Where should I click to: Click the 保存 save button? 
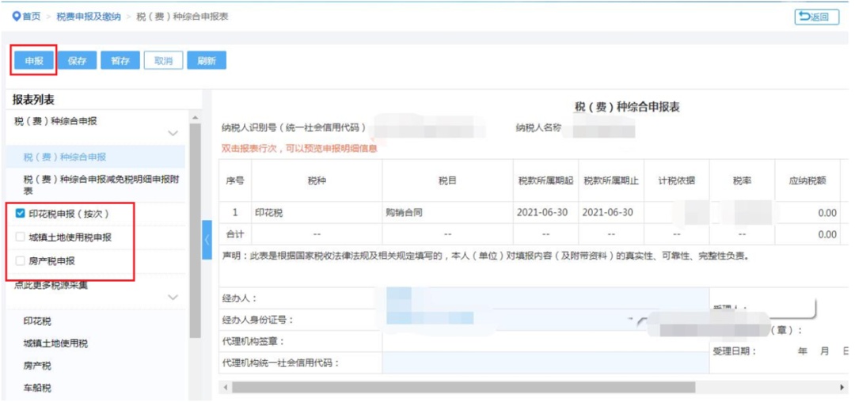78,61
